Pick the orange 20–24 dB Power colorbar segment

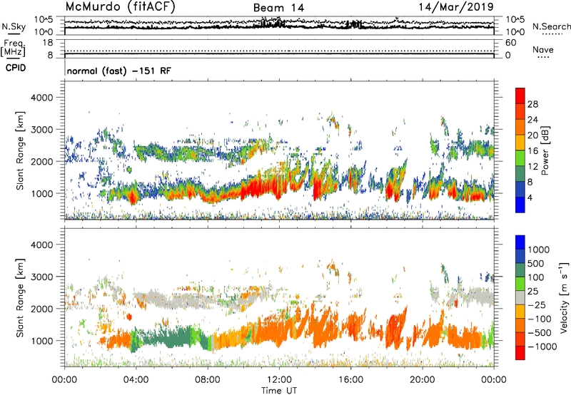pos(520,128)
